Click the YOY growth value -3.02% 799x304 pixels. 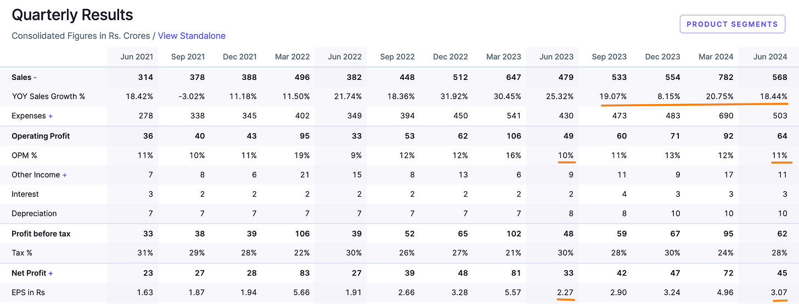[x=191, y=96]
